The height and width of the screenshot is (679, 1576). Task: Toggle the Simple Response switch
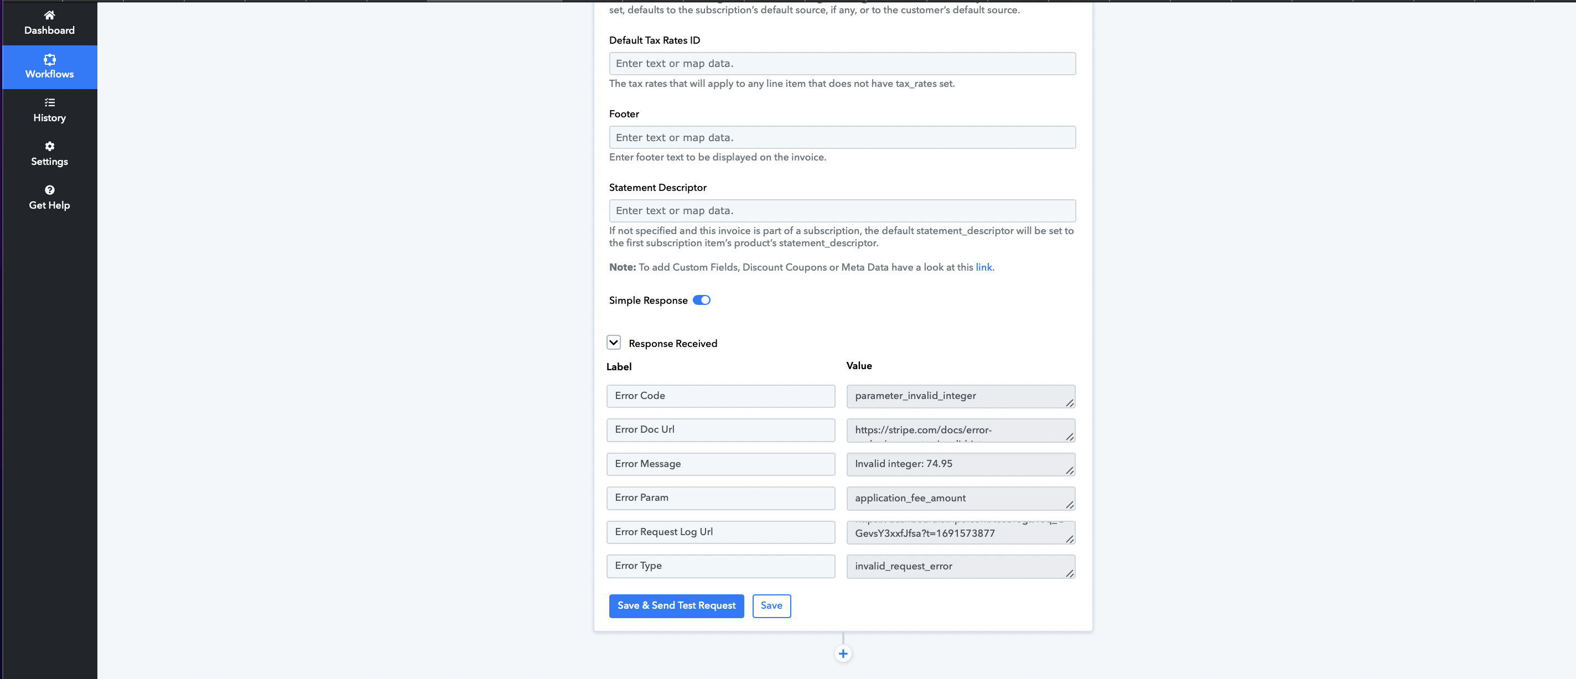pyautogui.click(x=701, y=300)
